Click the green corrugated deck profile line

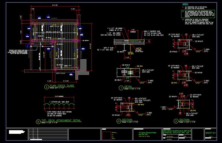click(x=59, y=104)
